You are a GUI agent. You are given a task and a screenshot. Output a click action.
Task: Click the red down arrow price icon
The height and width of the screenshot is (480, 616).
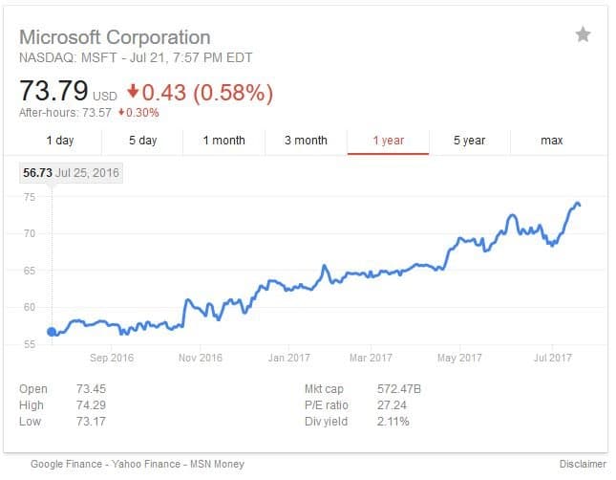tap(133, 91)
